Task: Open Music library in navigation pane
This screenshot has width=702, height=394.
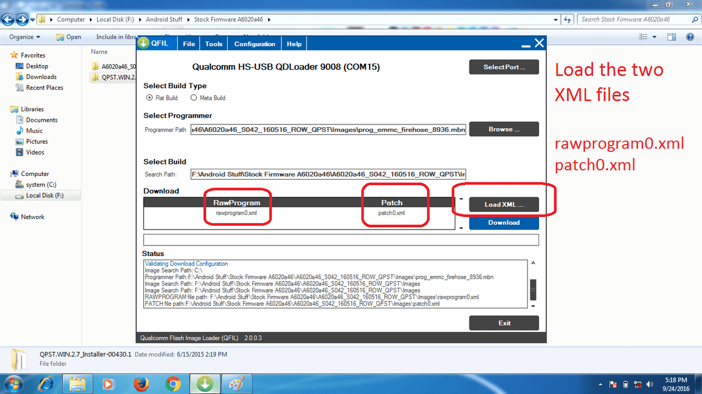Action: coord(34,130)
